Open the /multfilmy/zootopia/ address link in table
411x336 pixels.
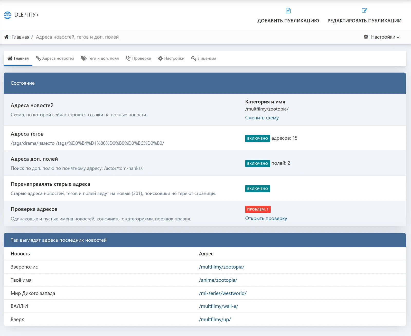click(x=222, y=267)
